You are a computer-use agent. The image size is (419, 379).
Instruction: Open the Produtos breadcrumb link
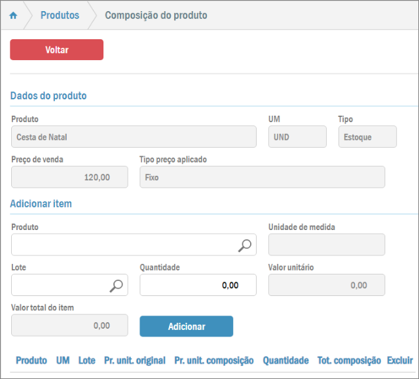pyautogui.click(x=60, y=15)
